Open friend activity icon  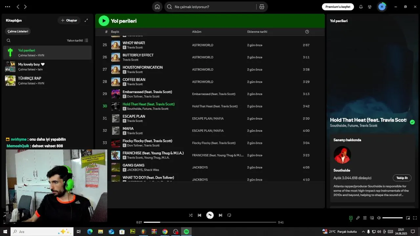tap(370, 7)
